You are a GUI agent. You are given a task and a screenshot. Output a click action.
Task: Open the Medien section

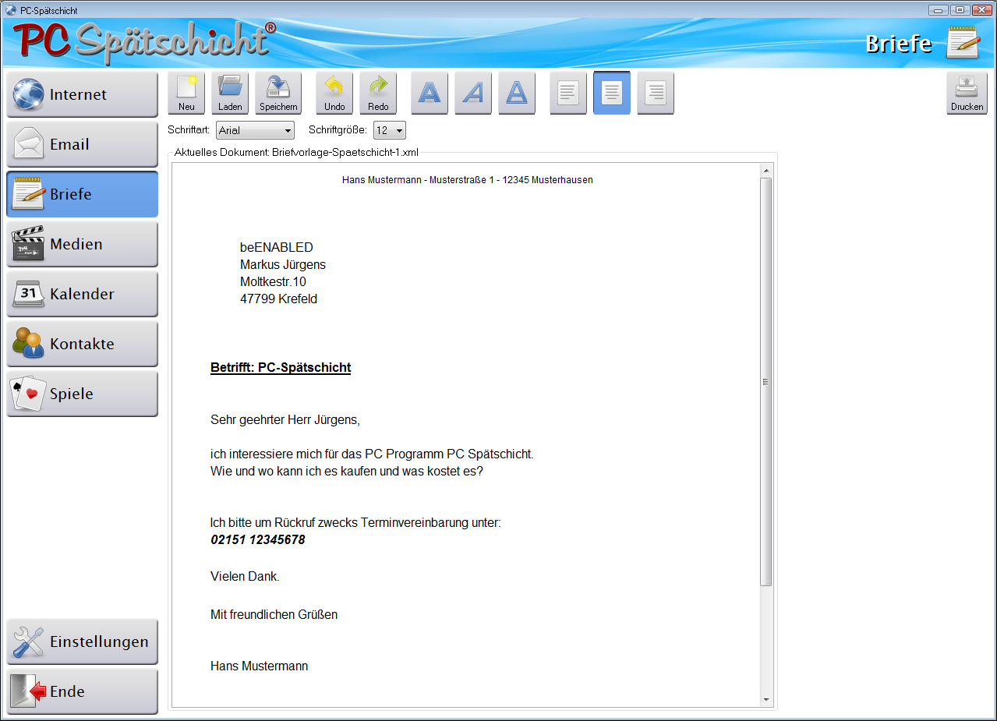point(82,244)
